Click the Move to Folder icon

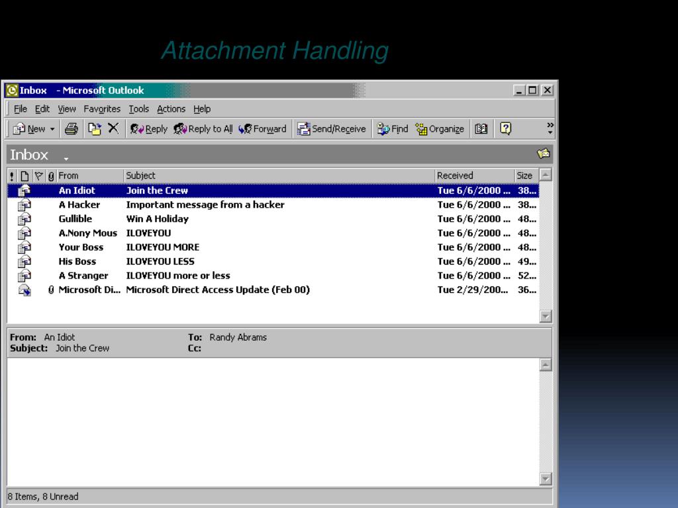pyautogui.click(x=95, y=129)
